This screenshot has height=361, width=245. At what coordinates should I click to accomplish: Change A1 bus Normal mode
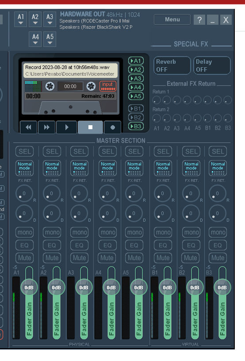[25, 168]
